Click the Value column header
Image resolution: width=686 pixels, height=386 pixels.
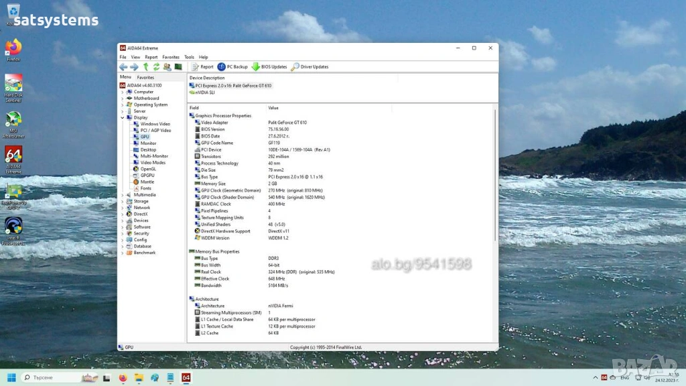point(273,108)
